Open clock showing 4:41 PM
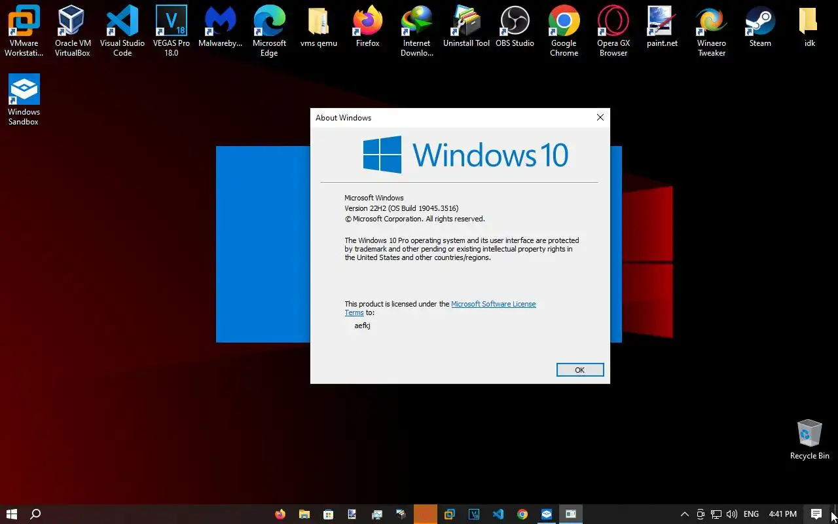Viewport: 838px width, 524px height. (x=782, y=514)
